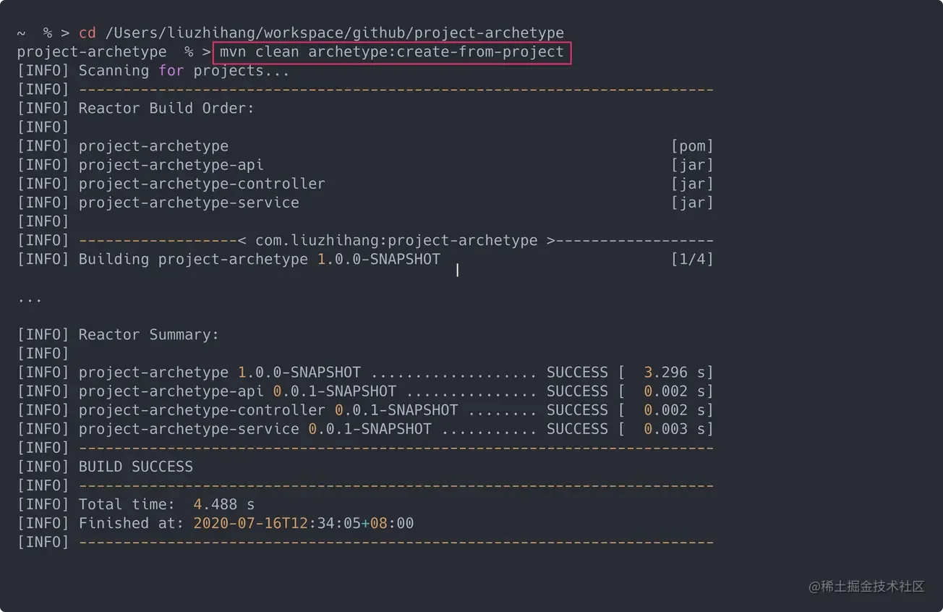The height and width of the screenshot is (612, 943).
Task: Click the 'BUILD SUCCESS' message
Action: 136,467
